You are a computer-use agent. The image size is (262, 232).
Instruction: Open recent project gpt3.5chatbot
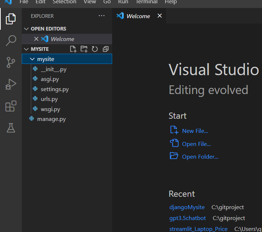[x=188, y=218]
